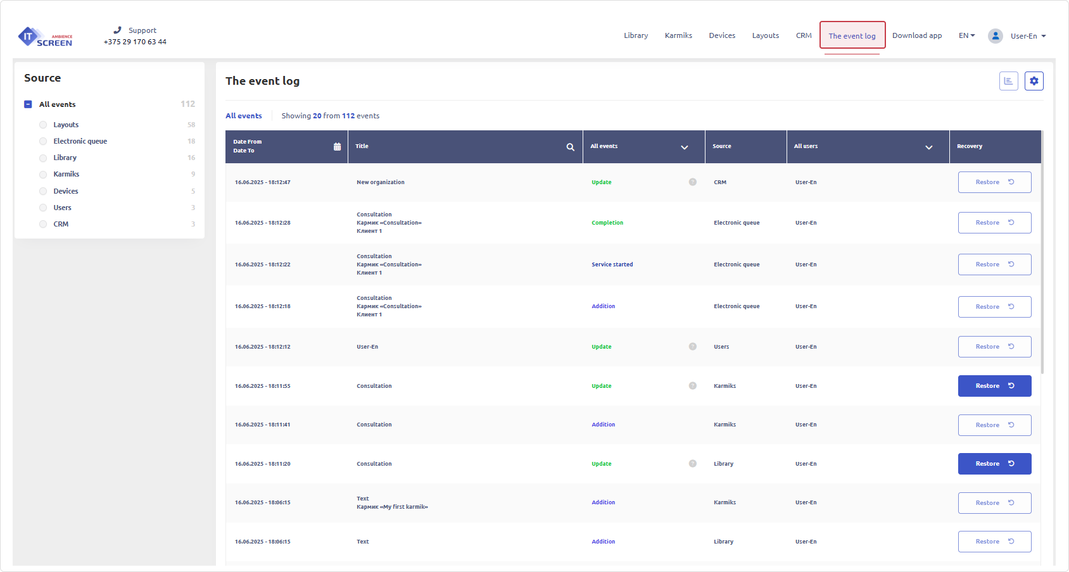Open the All events type dropdown in table header
This screenshot has height=572, width=1069.
click(x=685, y=147)
